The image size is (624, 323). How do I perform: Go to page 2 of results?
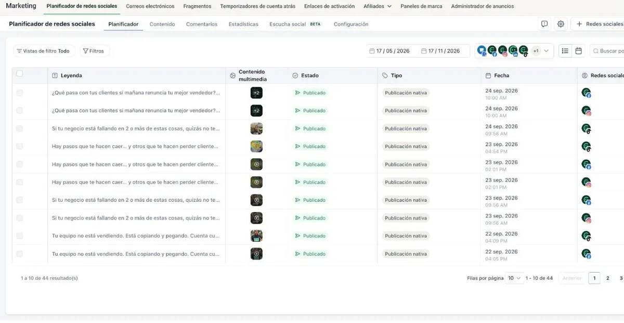point(608,278)
